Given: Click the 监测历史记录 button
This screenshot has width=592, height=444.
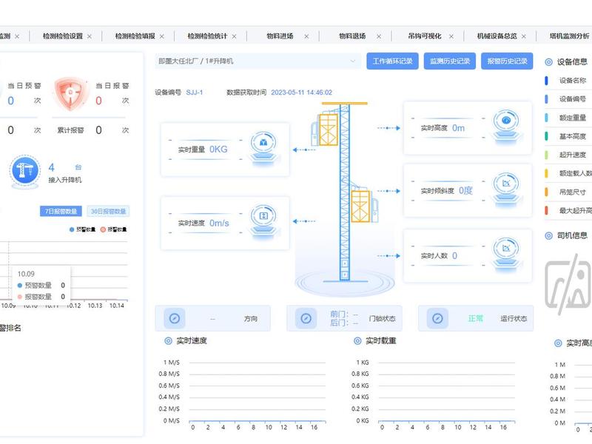Looking at the screenshot, I should pos(450,61).
